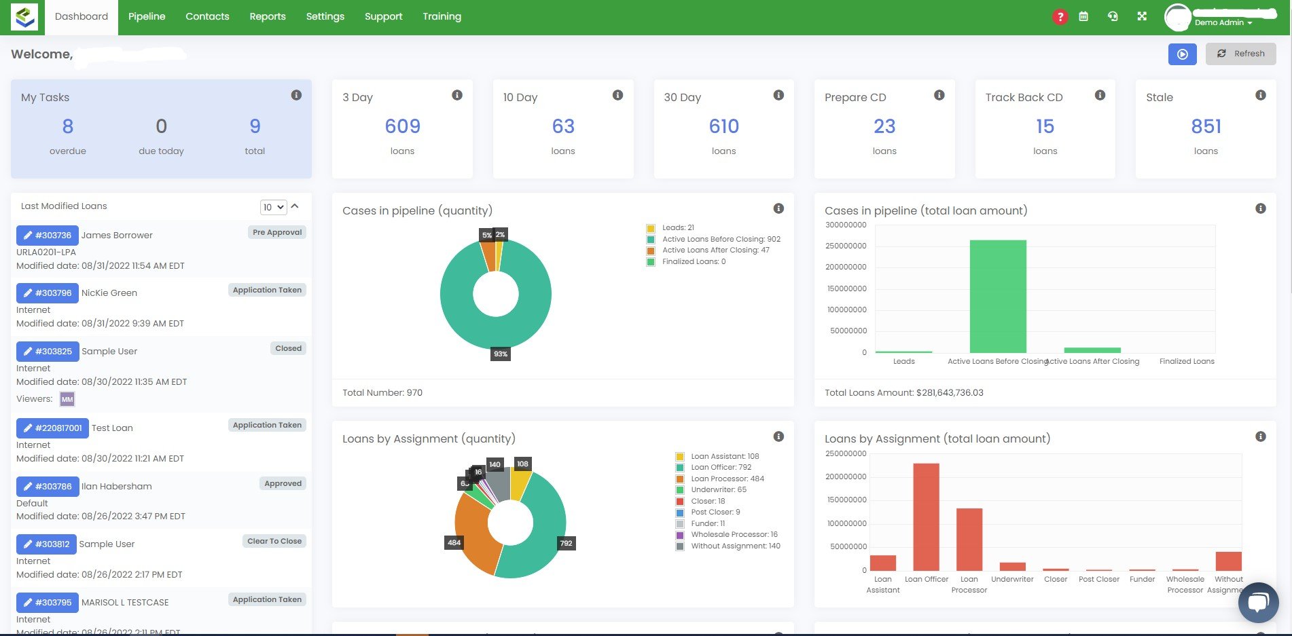
Task: Click the headset support icon
Action: pyautogui.click(x=1113, y=16)
